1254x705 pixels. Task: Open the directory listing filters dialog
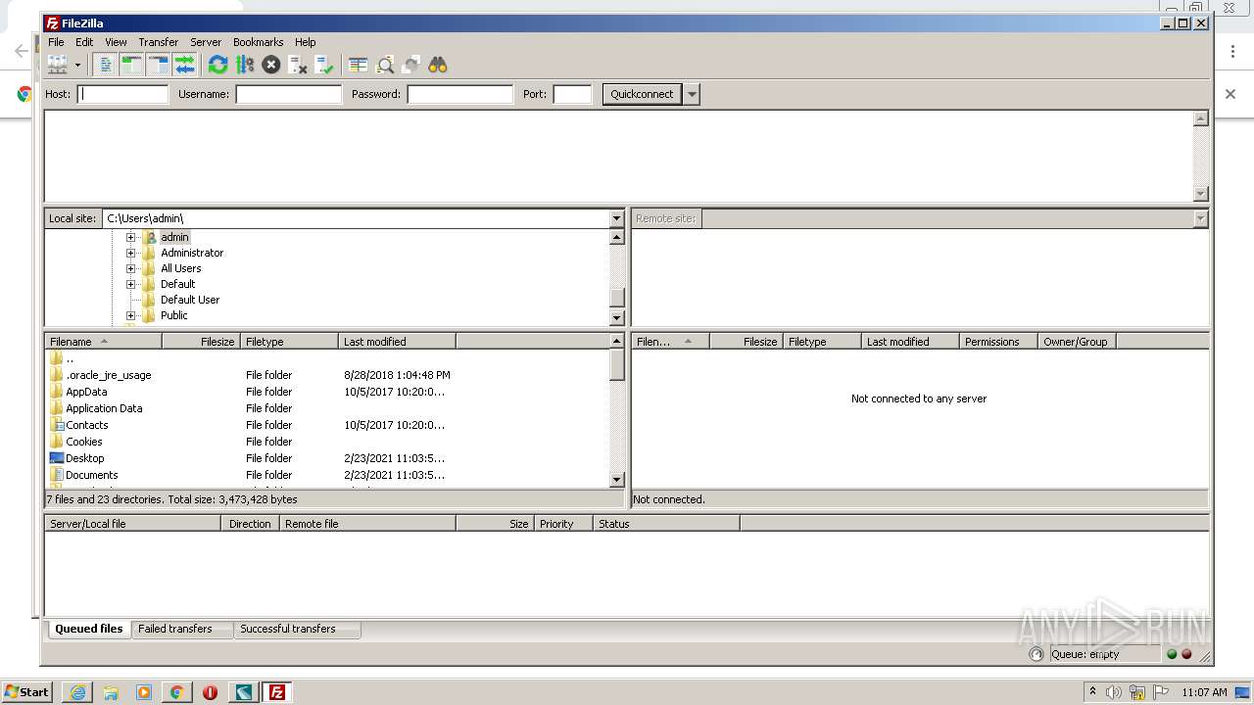(358, 65)
